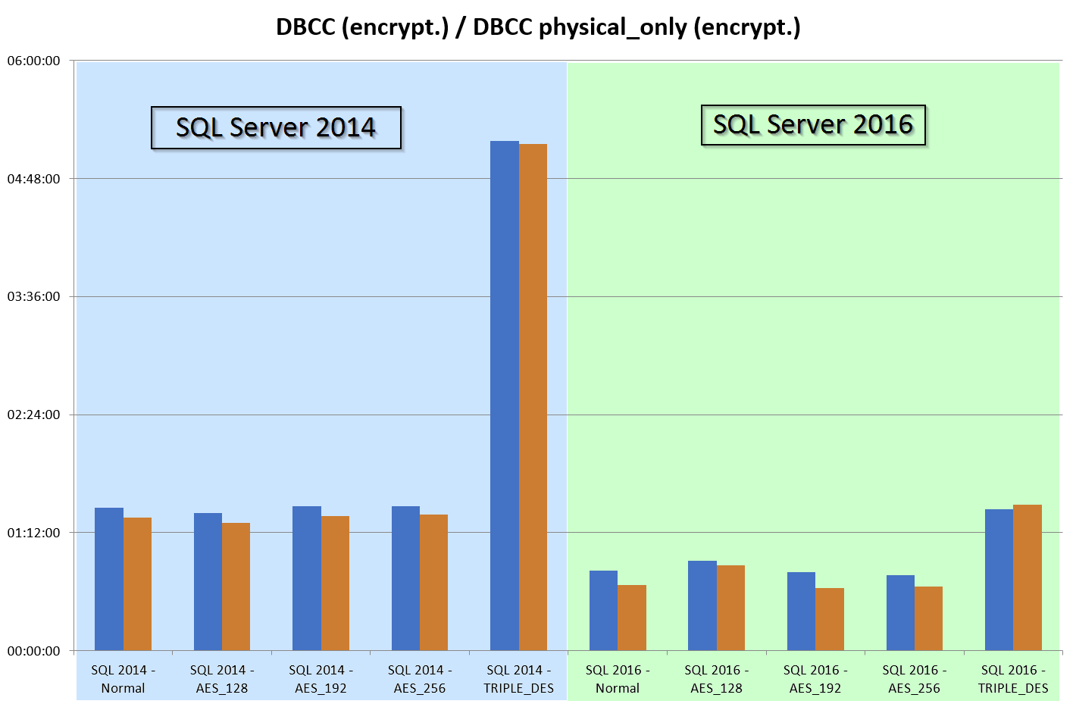Screen dimensions: 1076x704
Task: Click the orange bar for SQL 2014 AES_192
Action: (x=336, y=584)
